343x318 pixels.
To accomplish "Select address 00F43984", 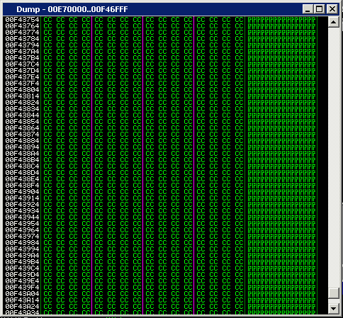I will click(22, 243).
